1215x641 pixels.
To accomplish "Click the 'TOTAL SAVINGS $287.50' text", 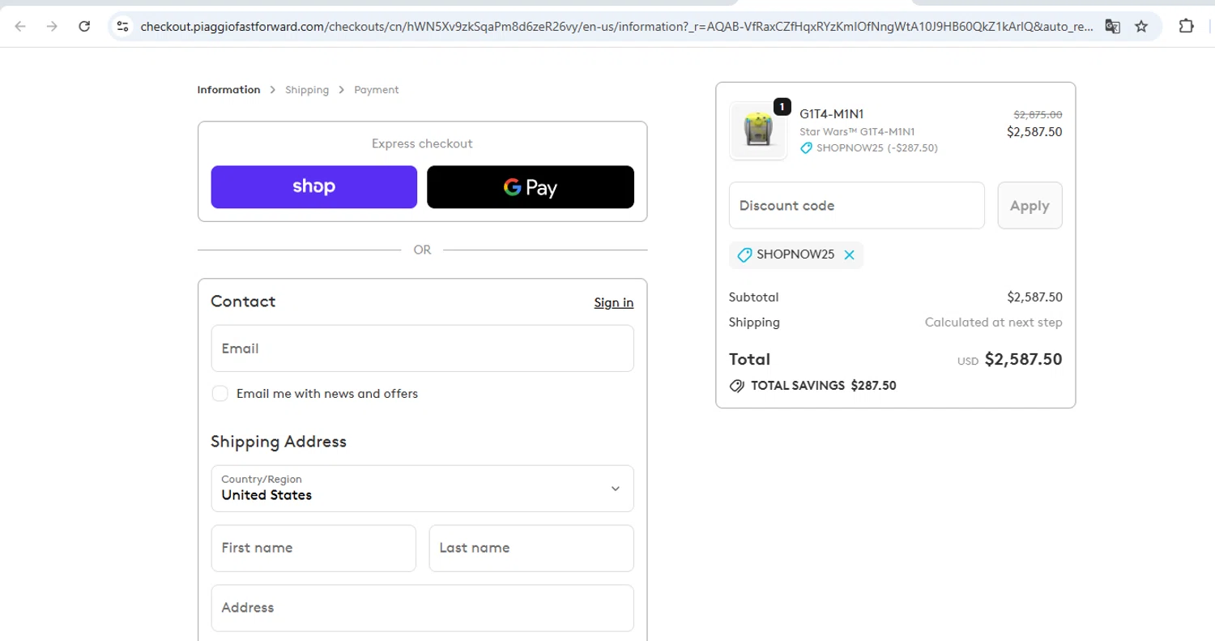I will [x=824, y=386].
